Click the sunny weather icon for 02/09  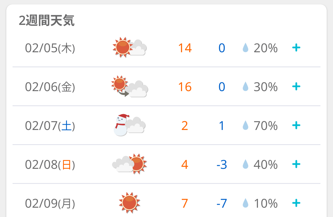pyautogui.click(x=130, y=203)
